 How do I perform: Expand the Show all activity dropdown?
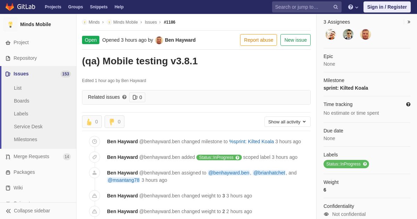click(x=287, y=122)
